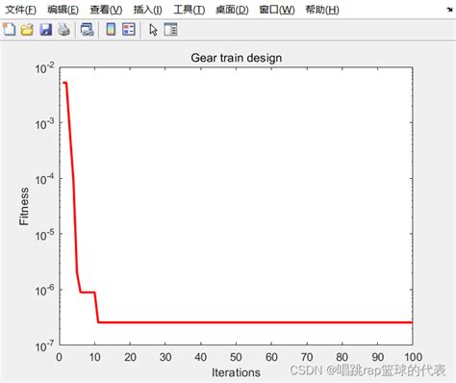Expand the 插入(I) menu
Viewport: 456px width, 383px height.
click(x=148, y=10)
